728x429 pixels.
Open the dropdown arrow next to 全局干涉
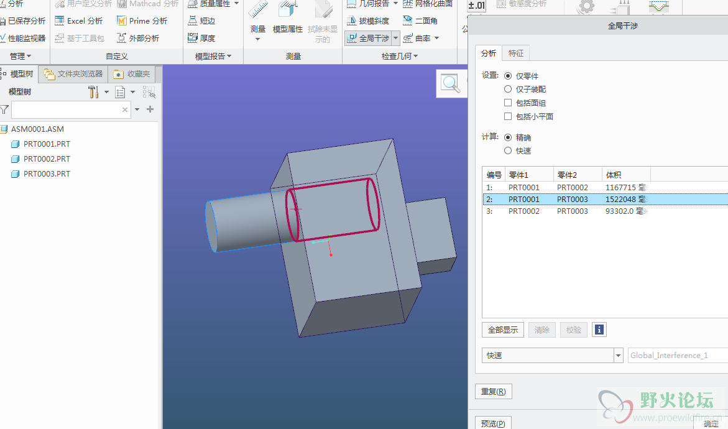[395, 38]
